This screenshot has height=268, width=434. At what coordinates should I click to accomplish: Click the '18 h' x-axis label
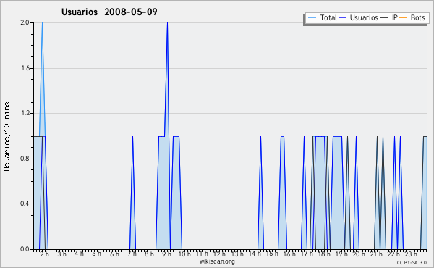[324, 254]
